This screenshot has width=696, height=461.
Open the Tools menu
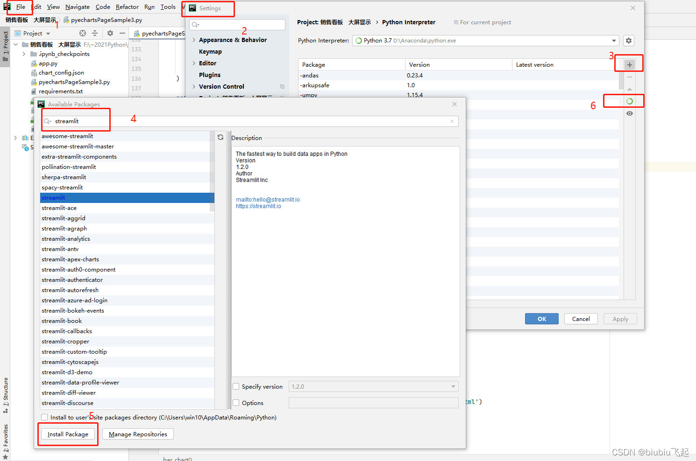[x=168, y=7]
